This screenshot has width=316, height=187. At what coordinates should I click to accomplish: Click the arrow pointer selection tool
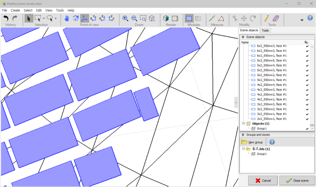(29, 19)
